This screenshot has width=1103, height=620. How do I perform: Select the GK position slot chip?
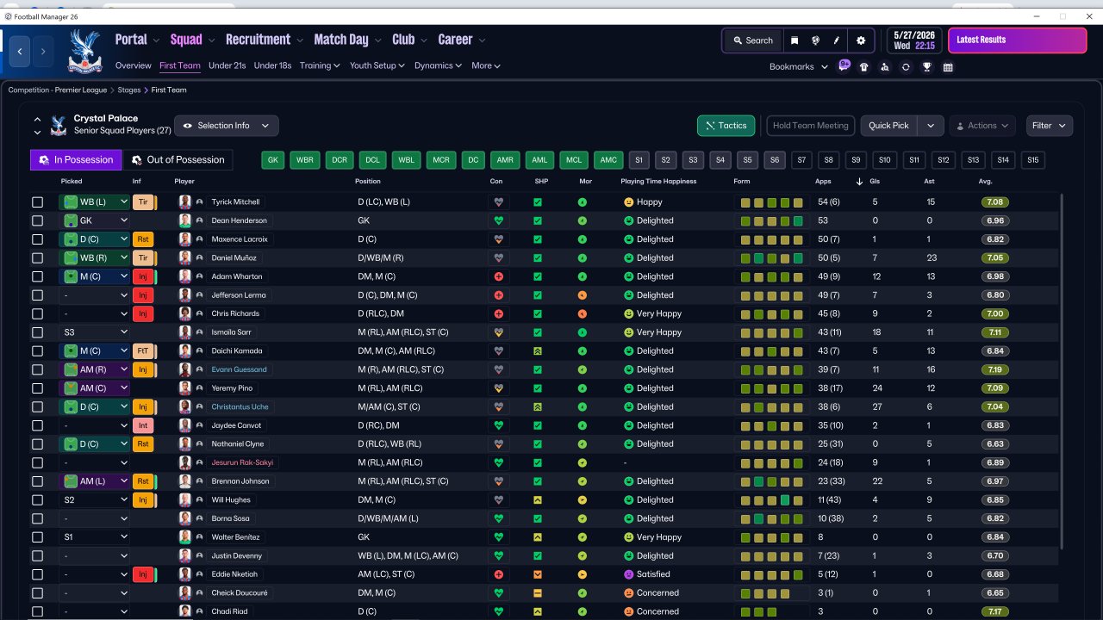pyautogui.click(x=273, y=160)
